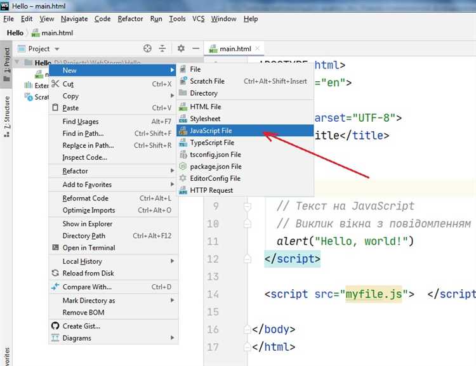Click the WebStorm logo in title bar

click(5, 6)
